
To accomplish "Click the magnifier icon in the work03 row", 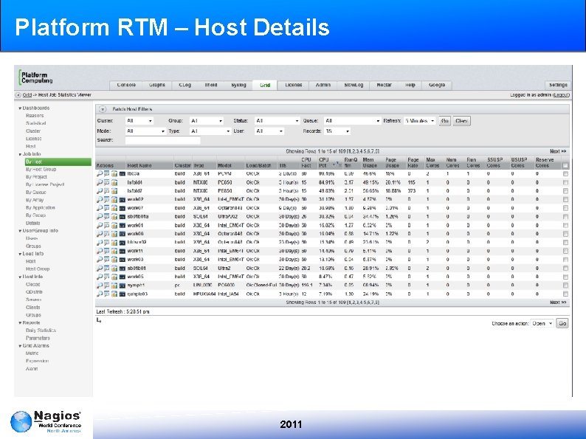I will [100, 259].
